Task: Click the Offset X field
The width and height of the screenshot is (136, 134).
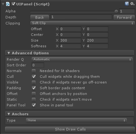Action: 70,29
